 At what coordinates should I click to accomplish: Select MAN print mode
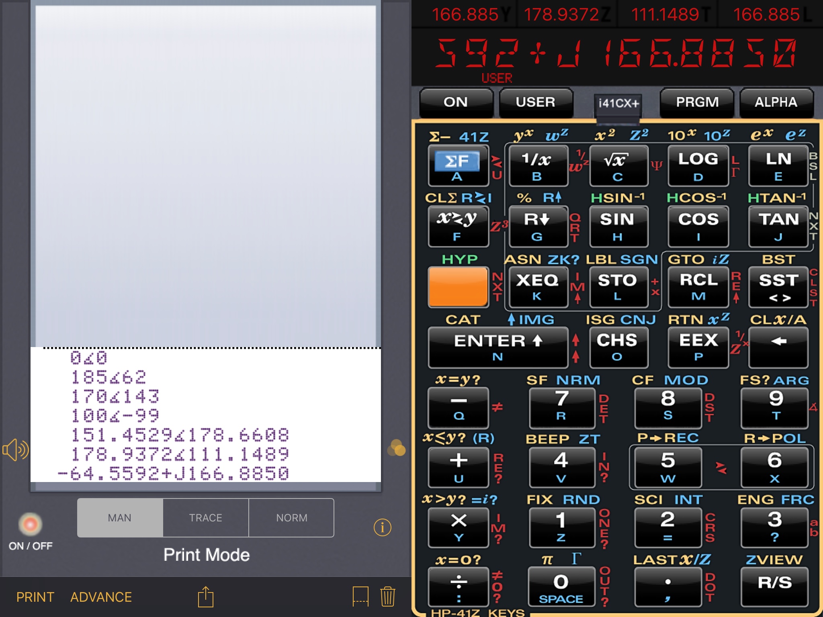120,518
